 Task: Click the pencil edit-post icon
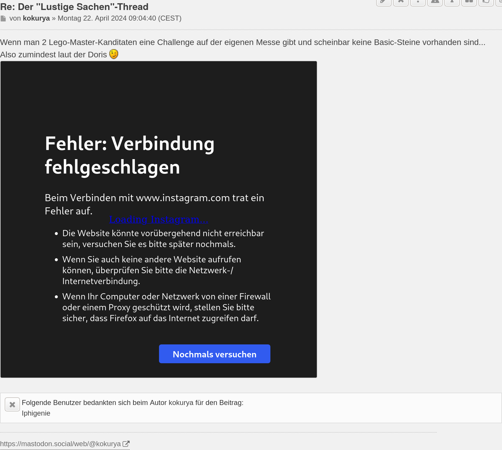tap(384, 2)
